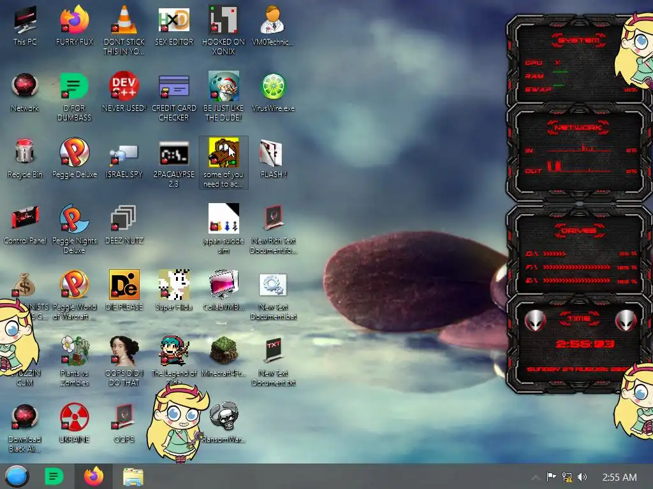Select the Peggle Nights Deluxe shortcut

75,229
